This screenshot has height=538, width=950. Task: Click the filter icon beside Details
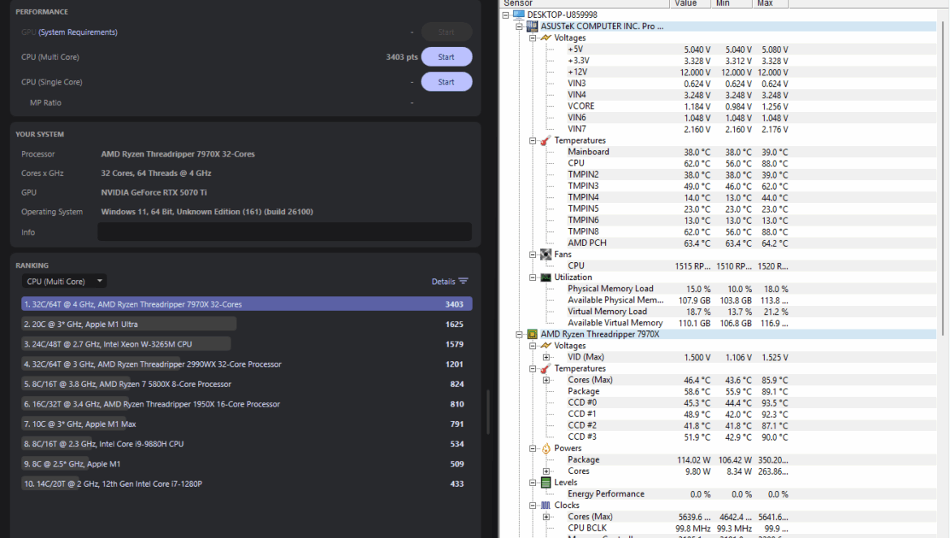coord(464,282)
